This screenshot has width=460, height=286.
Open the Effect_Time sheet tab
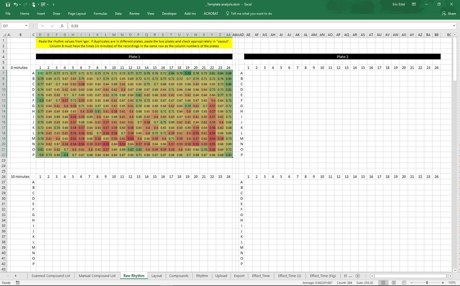[x=261, y=276]
